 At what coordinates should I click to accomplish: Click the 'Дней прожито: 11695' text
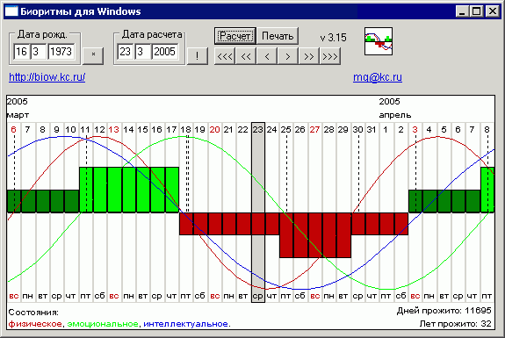(x=444, y=311)
